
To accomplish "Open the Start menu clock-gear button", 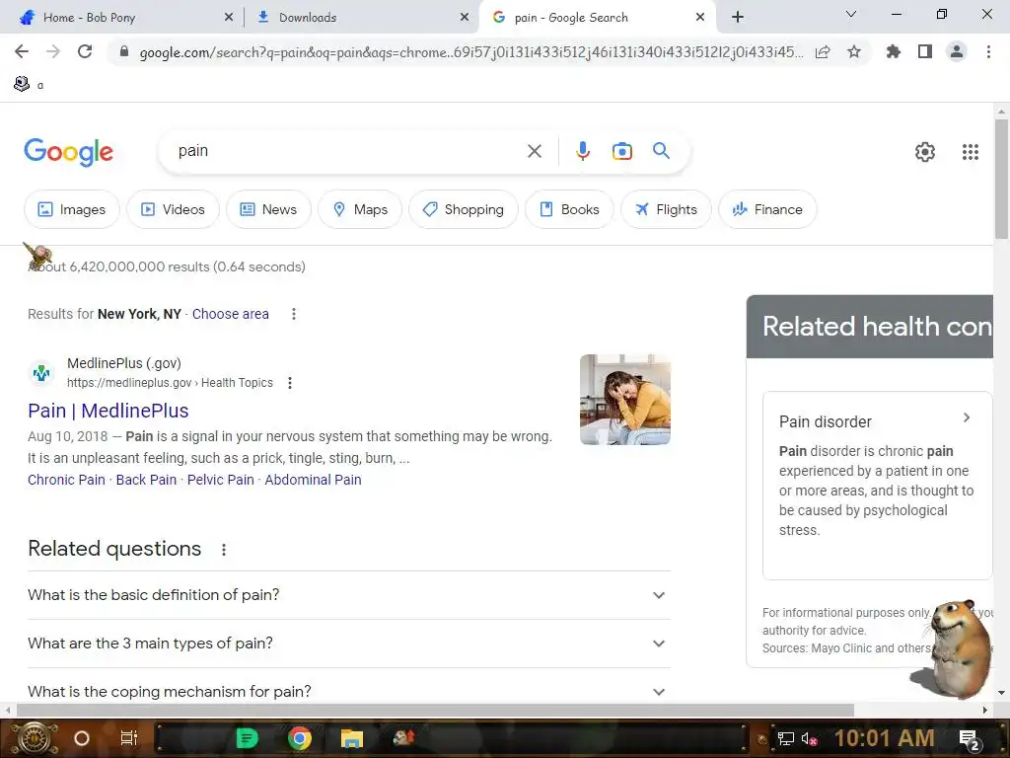I will [x=35, y=738].
